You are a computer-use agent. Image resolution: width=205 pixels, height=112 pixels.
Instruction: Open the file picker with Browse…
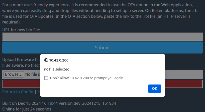pyautogui.click(x=14, y=74)
